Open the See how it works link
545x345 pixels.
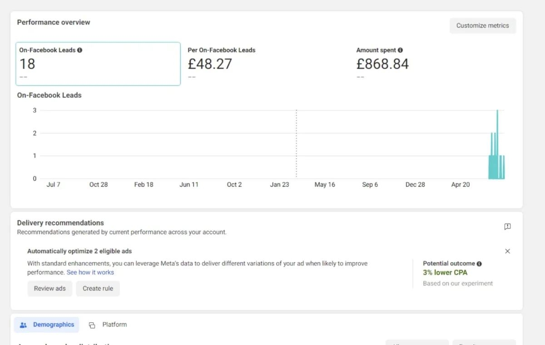90,272
